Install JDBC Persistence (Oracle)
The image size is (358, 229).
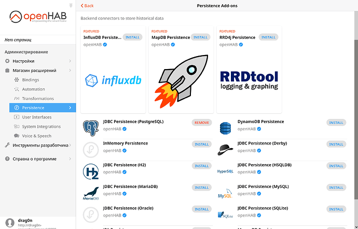[202, 209]
